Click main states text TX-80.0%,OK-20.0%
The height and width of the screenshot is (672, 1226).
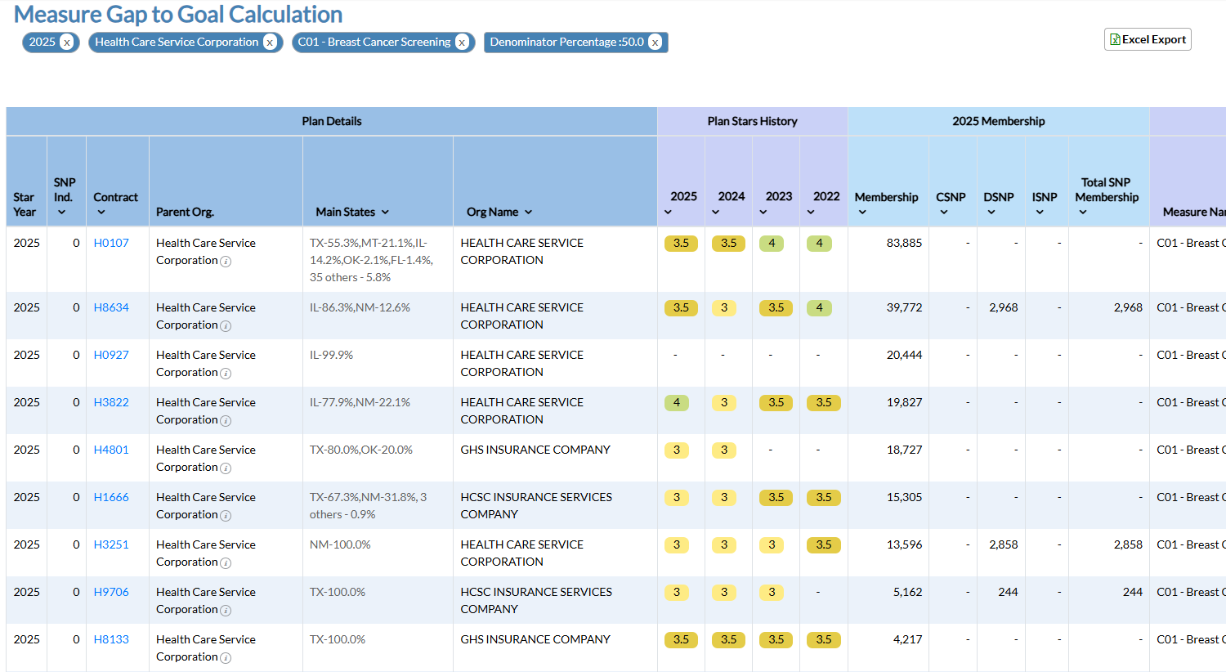click(361, 450)
